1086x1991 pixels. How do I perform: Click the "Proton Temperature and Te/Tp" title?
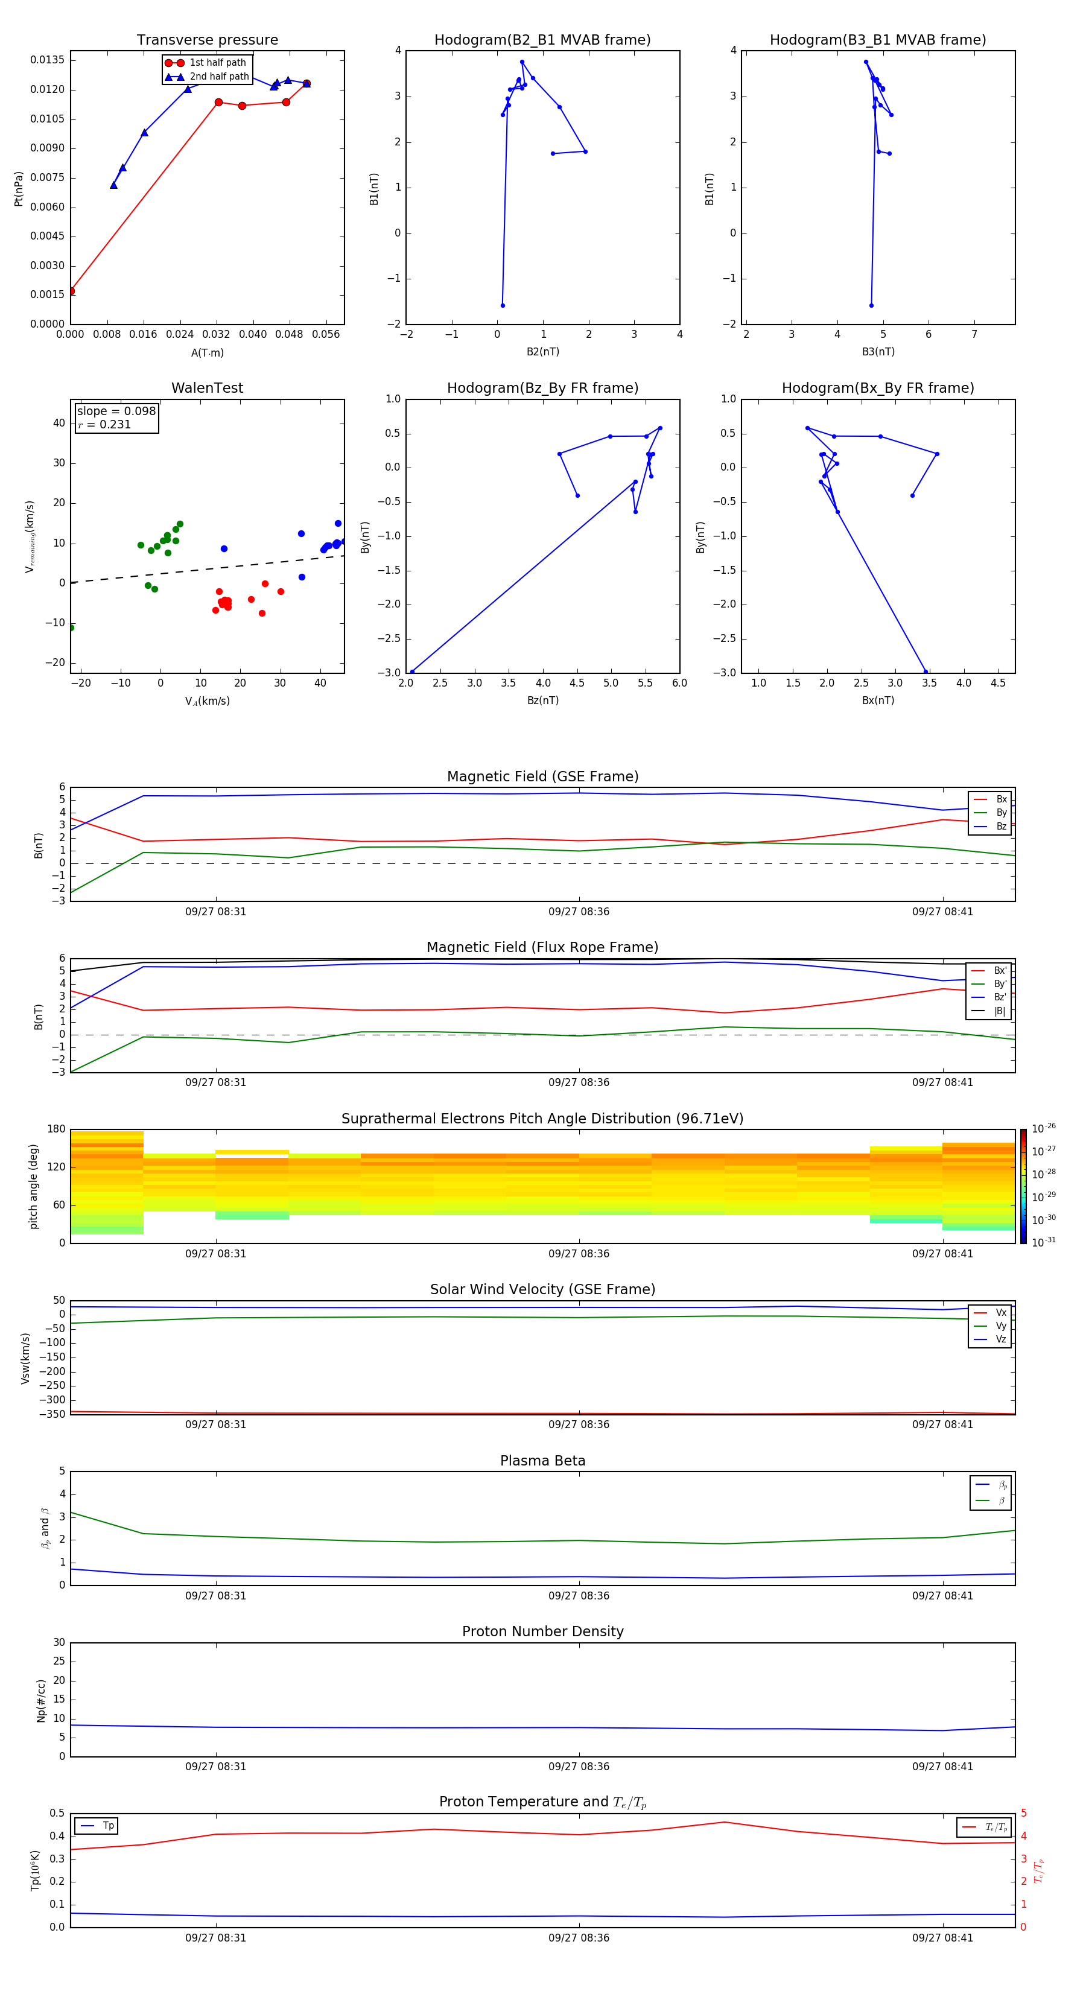click(x=542, y=1802)
